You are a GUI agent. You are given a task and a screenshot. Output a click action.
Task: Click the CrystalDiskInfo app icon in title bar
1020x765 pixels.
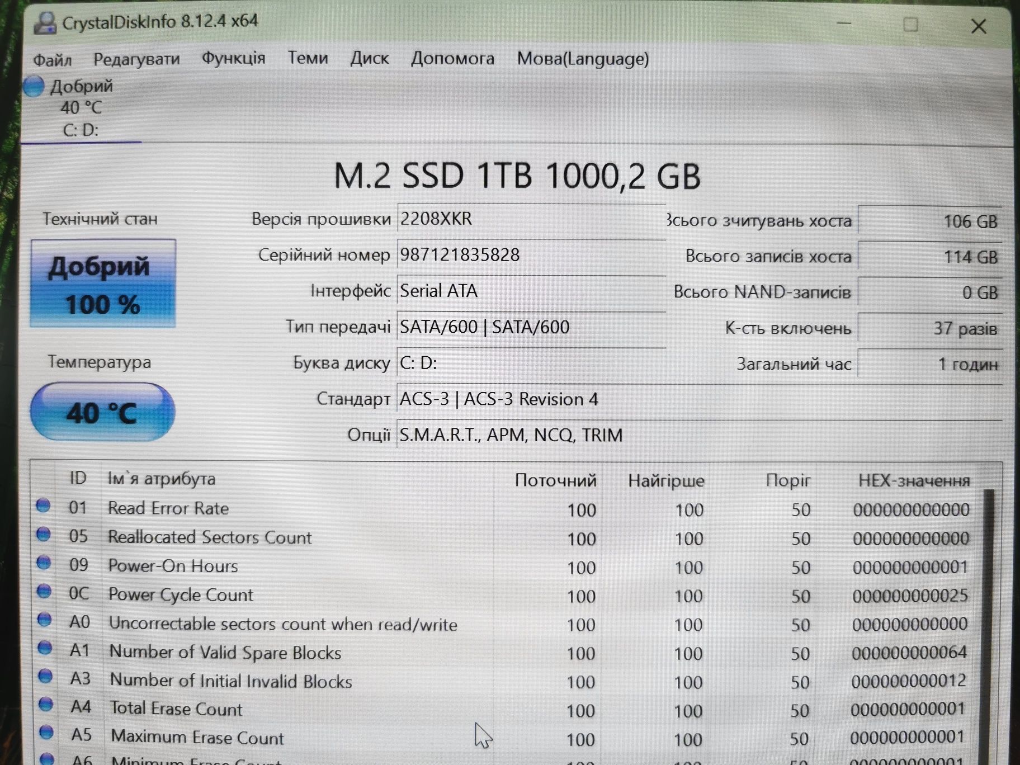pos(45,22)
